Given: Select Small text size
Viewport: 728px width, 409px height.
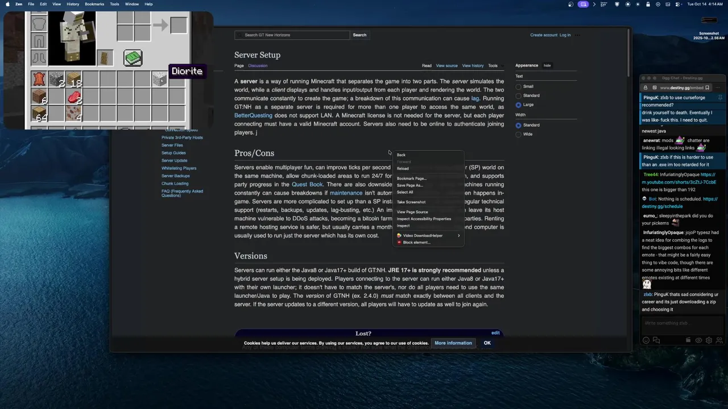Looking at the screenshot, I should (x=518, y=87).
